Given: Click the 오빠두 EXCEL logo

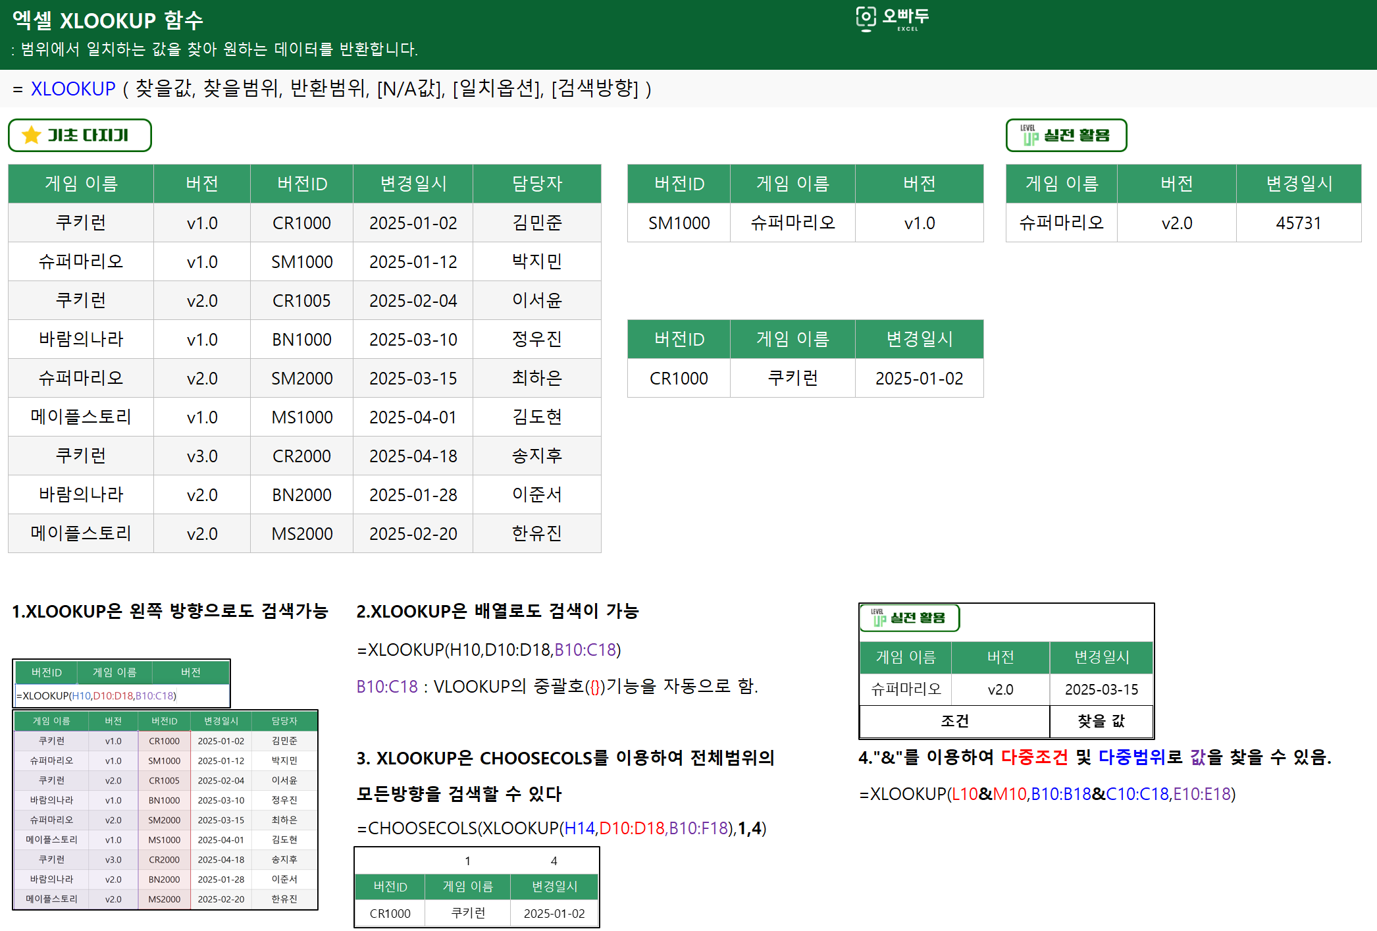Looking at the screenshot, I should [x=893, y=19].
